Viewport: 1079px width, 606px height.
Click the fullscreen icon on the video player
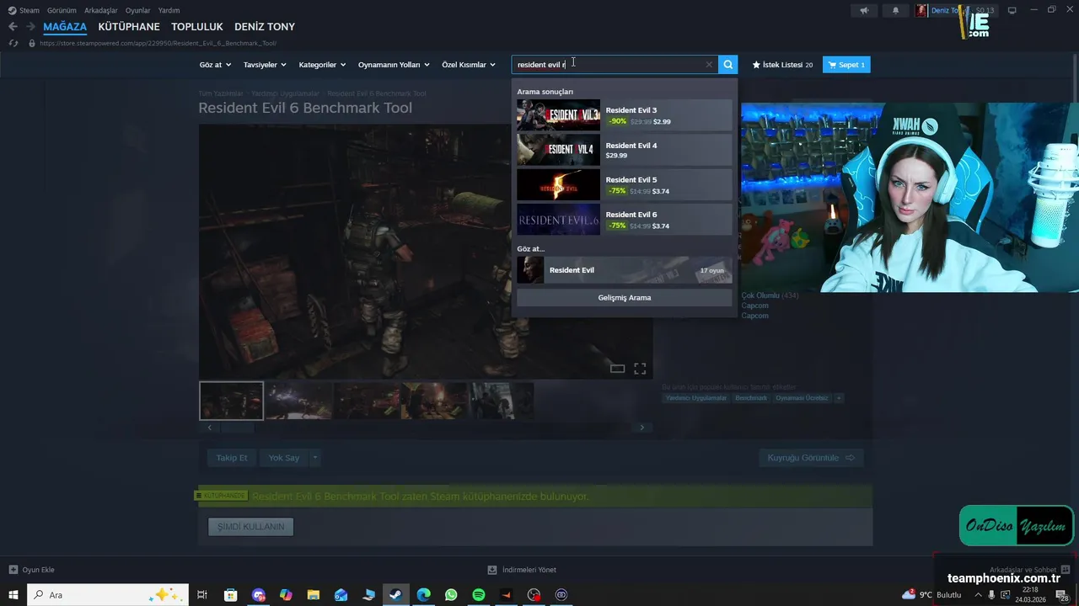(640, 369)
